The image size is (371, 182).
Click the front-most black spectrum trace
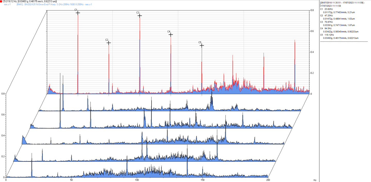click(137, 173)
